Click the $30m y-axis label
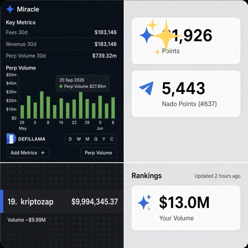Screen dimensions: 248x248 pos(11,92)
